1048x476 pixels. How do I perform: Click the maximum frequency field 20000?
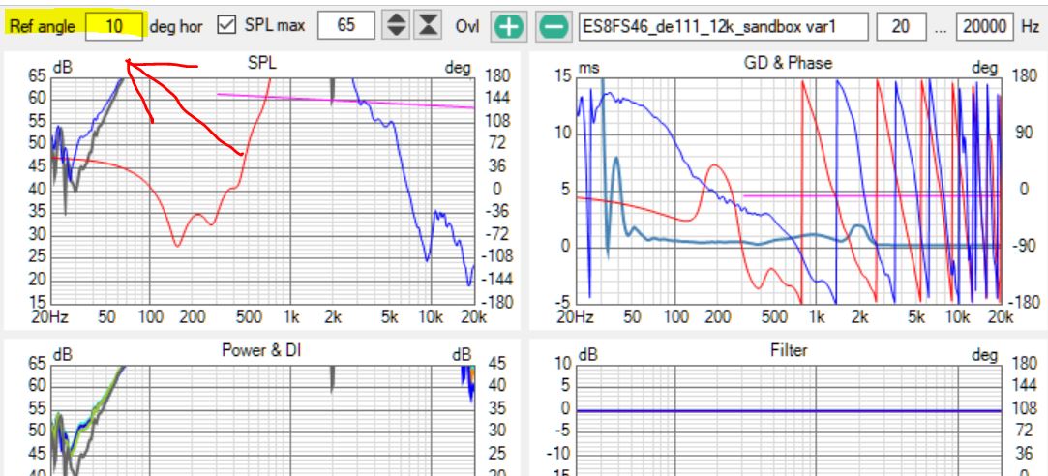985,26
